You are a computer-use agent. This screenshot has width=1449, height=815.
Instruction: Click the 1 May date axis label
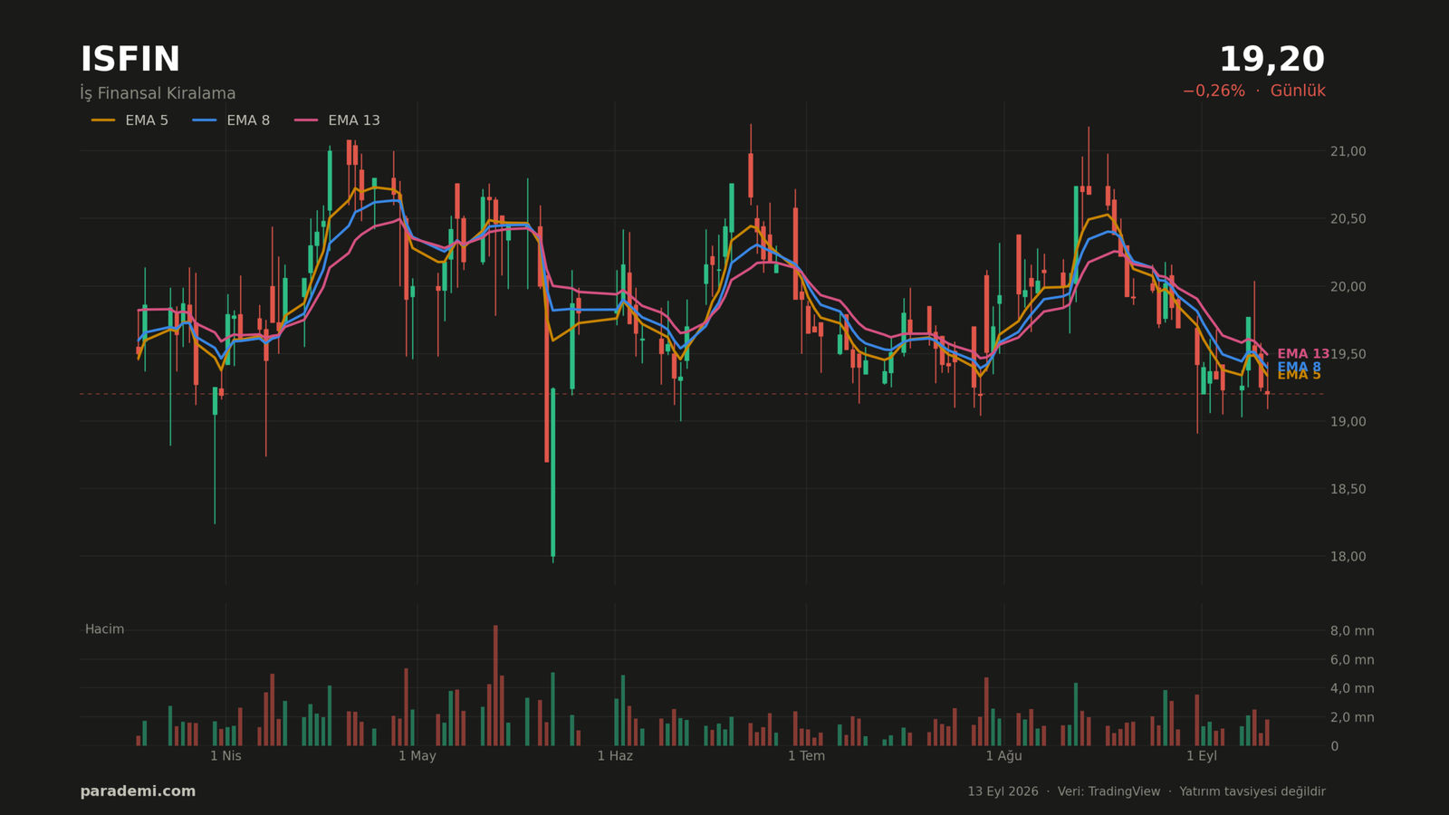[417, 756]
